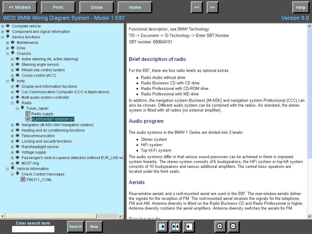Expand the Wheel-slip control system node

click(12, 70)
